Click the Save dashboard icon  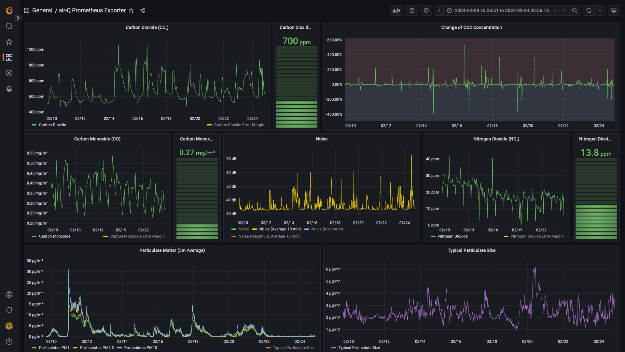click(412, 10)
